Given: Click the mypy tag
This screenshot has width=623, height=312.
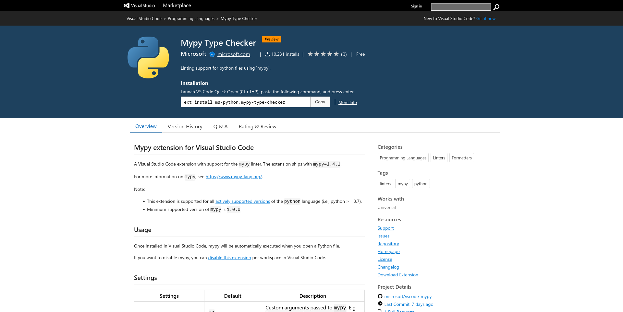Looking at the screenshot, I should pyautogui.click(x=402, y=184).
